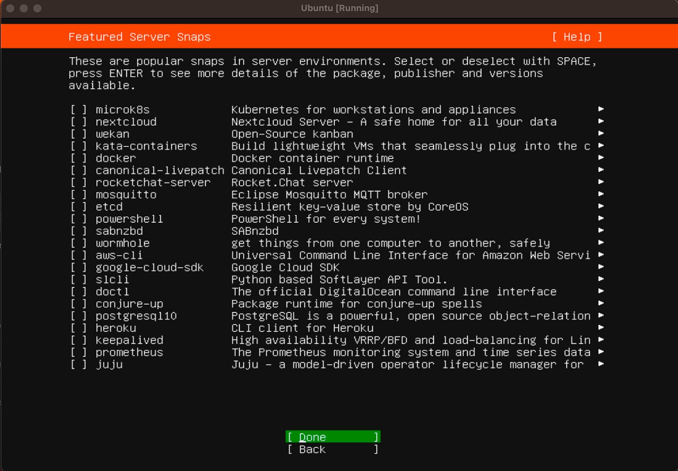Screen dimensions: 678x471
Task: Open heroku row details arrow
Action: [x=601, y=327]
